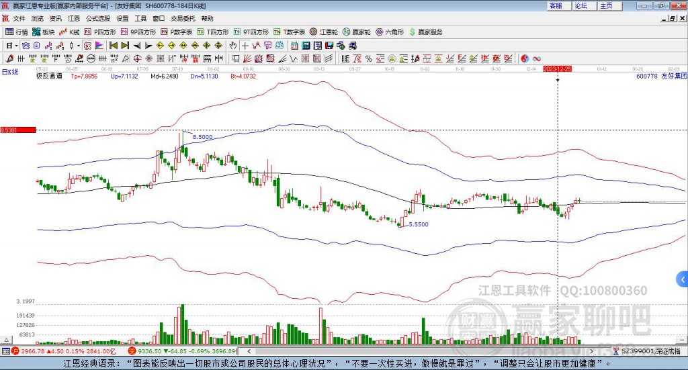
Task: Click the 沪 Shanghai index 2966.78 entry
Action: point(63,351)
